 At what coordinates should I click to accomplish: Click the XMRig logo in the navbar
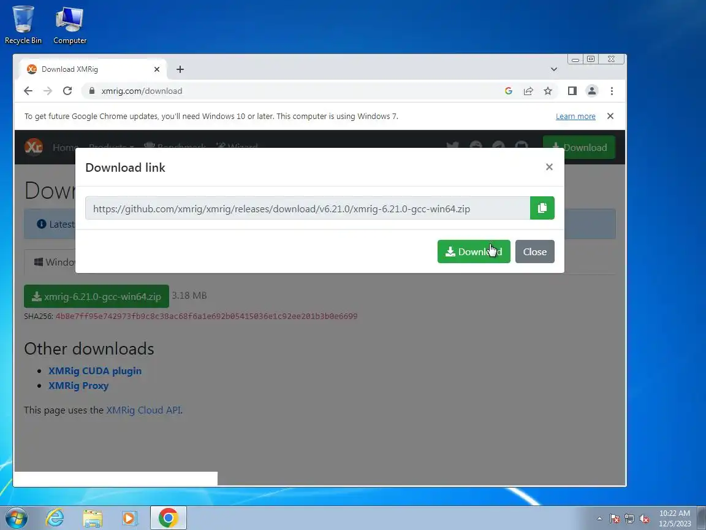[x=34, y=147]
